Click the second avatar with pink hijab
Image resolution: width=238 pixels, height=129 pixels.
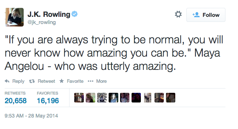[x=90, y=97]
